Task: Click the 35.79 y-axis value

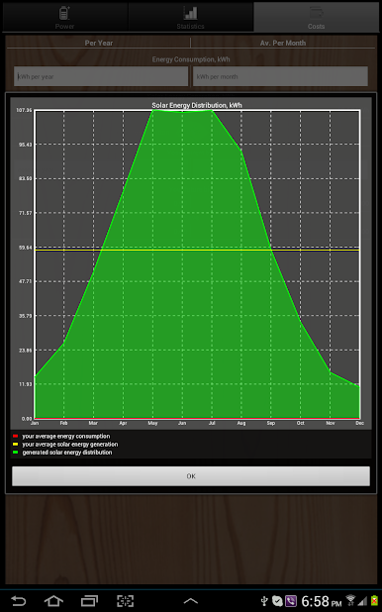Action: (x=26, y=316)
